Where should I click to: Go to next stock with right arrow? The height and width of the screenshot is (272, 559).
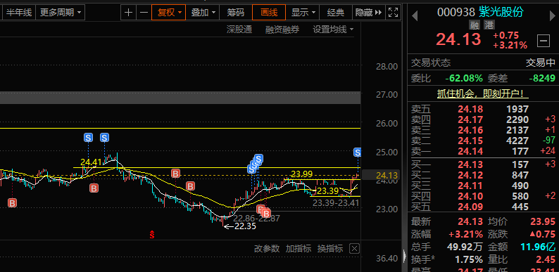pos(553,15)
